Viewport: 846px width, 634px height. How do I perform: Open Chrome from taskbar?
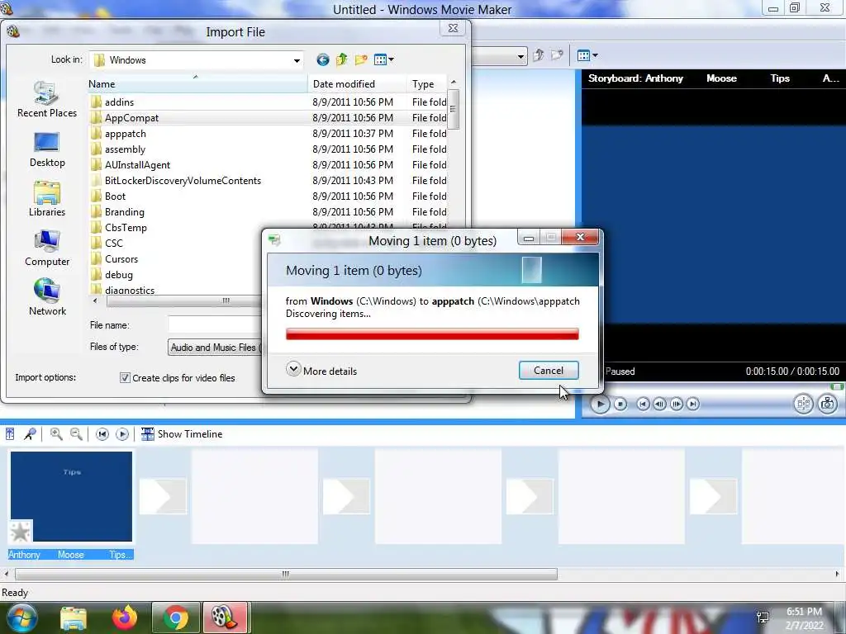[175, 617]
